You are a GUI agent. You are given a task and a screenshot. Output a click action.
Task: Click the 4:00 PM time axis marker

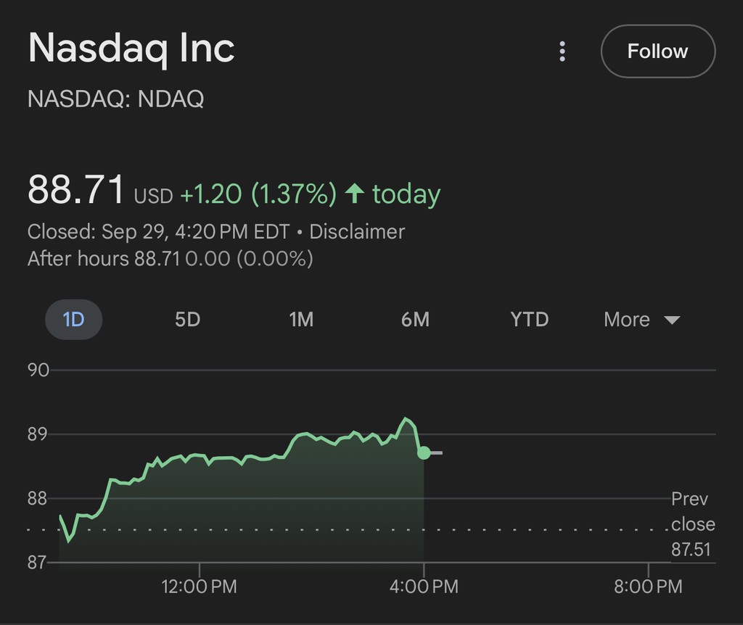(x=424, y=587)
